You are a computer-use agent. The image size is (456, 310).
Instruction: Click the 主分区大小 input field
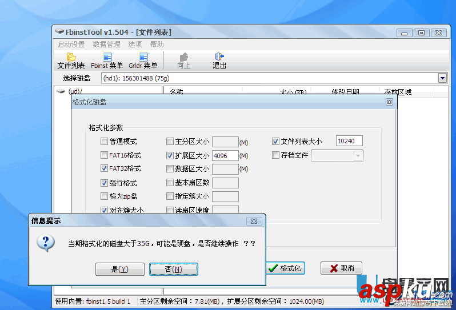pyautogui.click(x=225, y=142)
